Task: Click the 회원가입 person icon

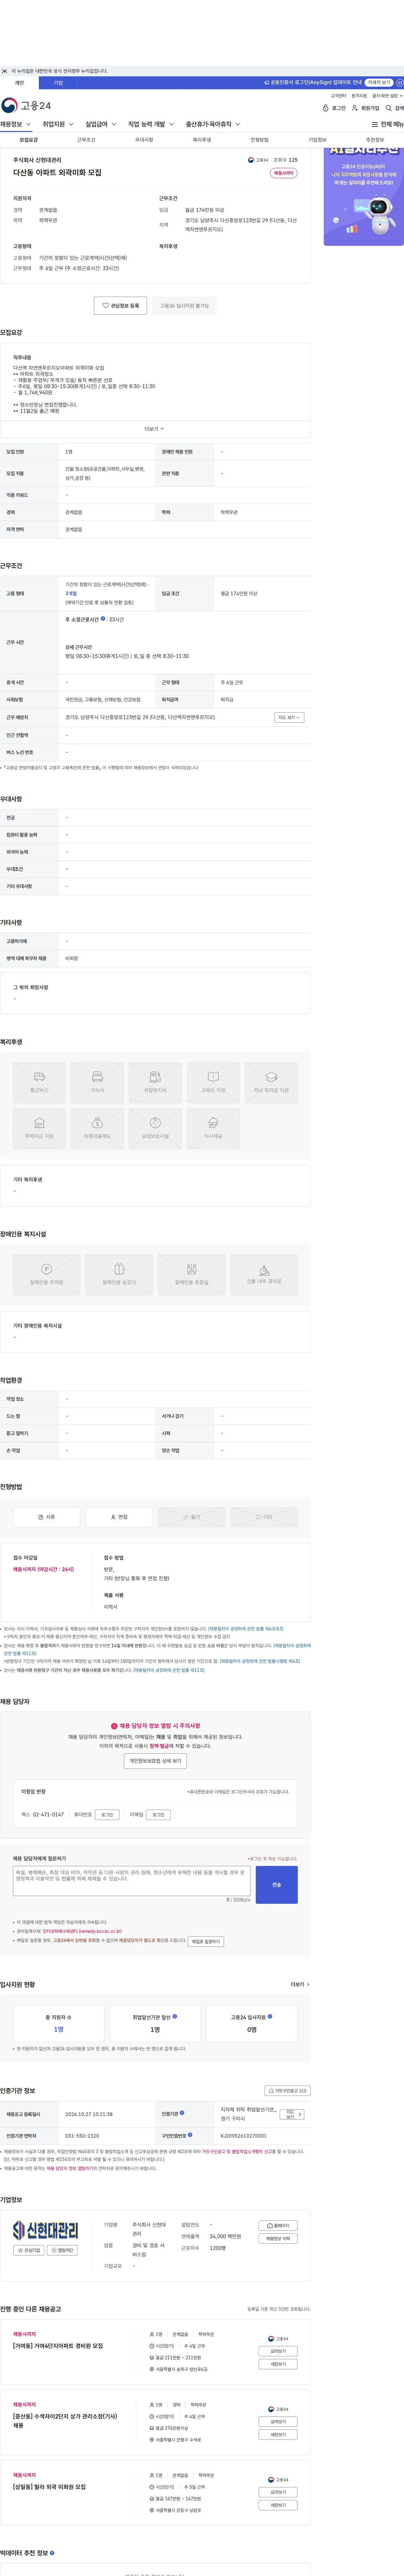Action: pos(355,108)
